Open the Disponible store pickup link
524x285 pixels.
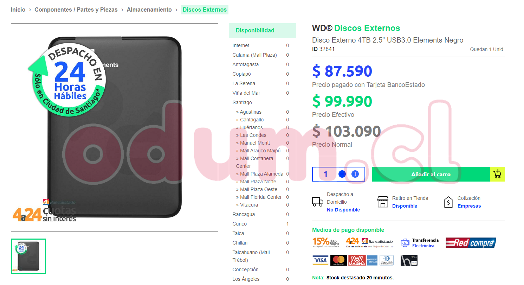click(405, 206)
